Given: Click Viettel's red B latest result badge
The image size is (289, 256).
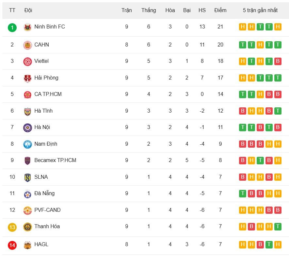Looking at the screenshot, I should click(x=278, y=61).
